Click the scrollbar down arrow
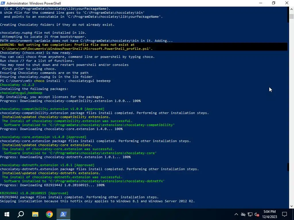This screenshot has height=220, width=294. tap(292, 206)
